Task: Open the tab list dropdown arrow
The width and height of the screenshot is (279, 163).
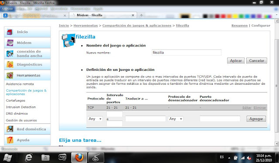Action: coord(277,15)
